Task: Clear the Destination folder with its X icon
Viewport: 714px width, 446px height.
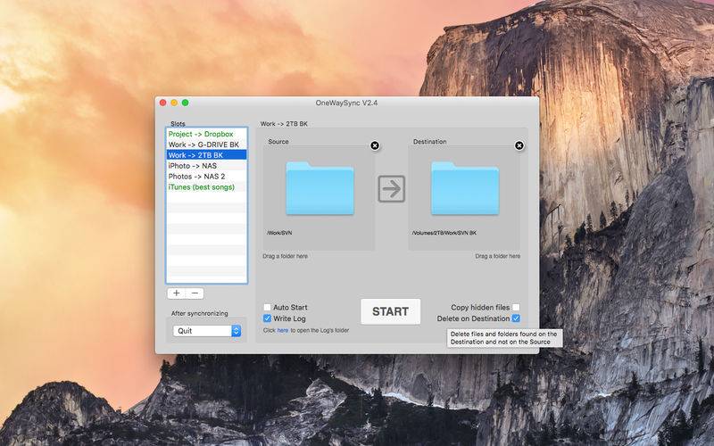Action: 519,145
